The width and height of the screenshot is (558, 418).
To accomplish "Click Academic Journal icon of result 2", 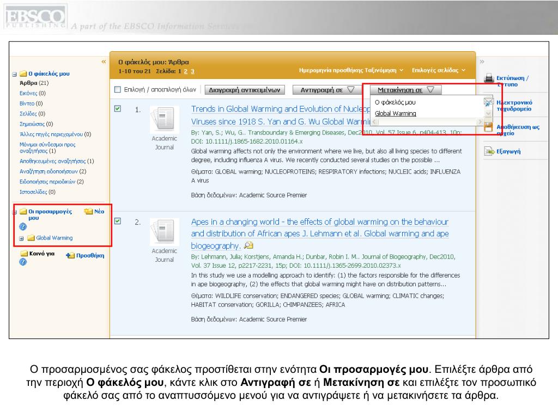I will tap(164, 231).
